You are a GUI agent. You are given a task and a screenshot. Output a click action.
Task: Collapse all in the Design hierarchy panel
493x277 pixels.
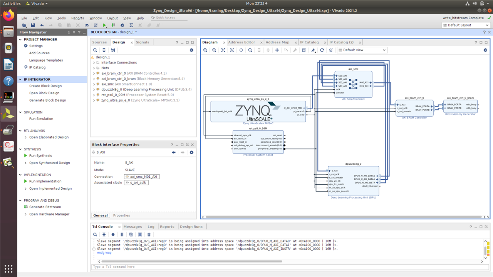coord(104,50)
